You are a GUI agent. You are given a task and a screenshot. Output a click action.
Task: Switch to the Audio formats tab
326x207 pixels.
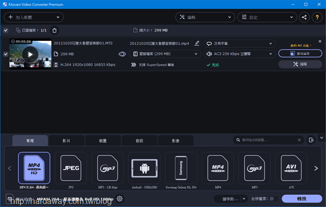coord(139,140)
